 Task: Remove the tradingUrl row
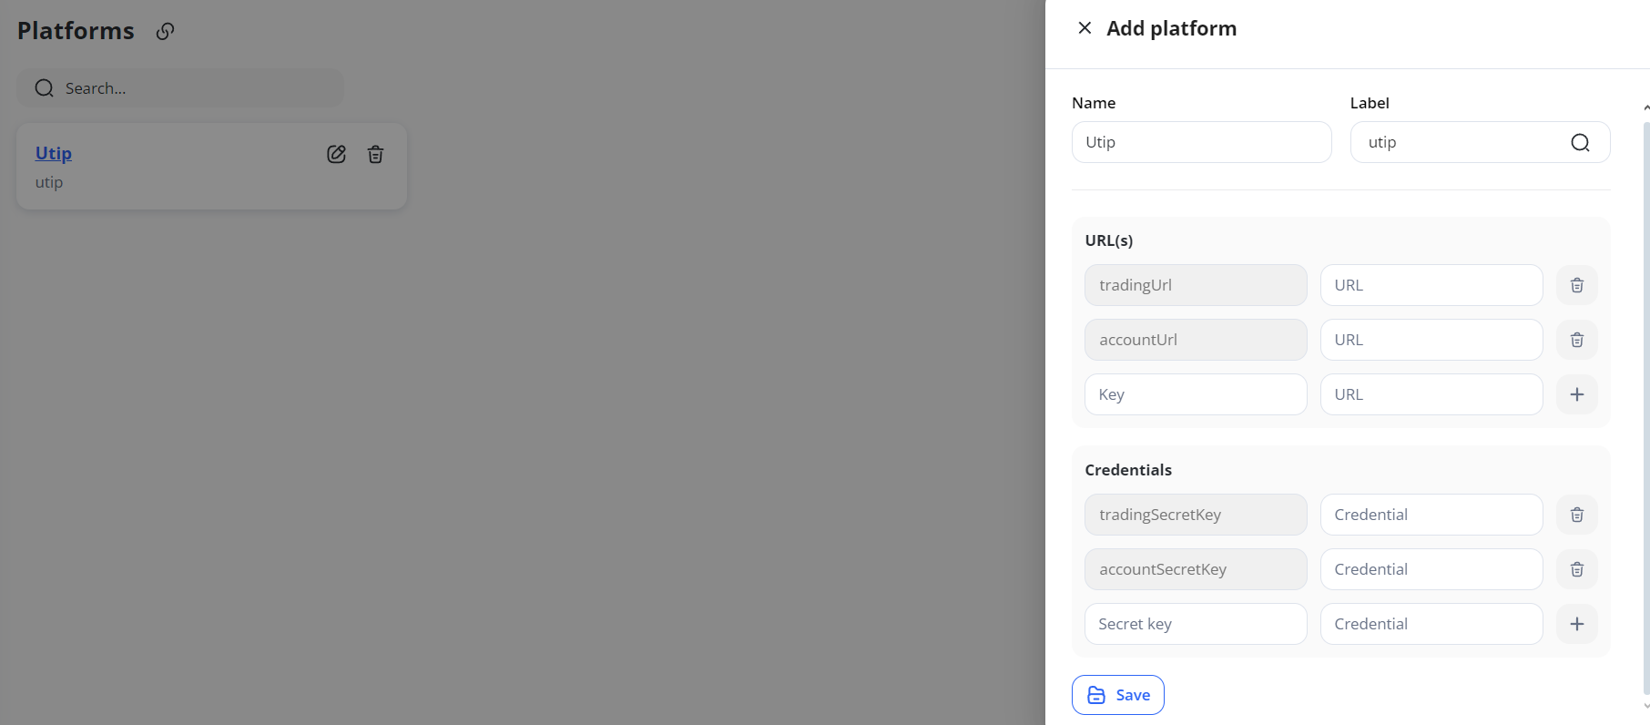click(x=1577, y=285)
